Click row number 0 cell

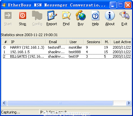[4, 47]
